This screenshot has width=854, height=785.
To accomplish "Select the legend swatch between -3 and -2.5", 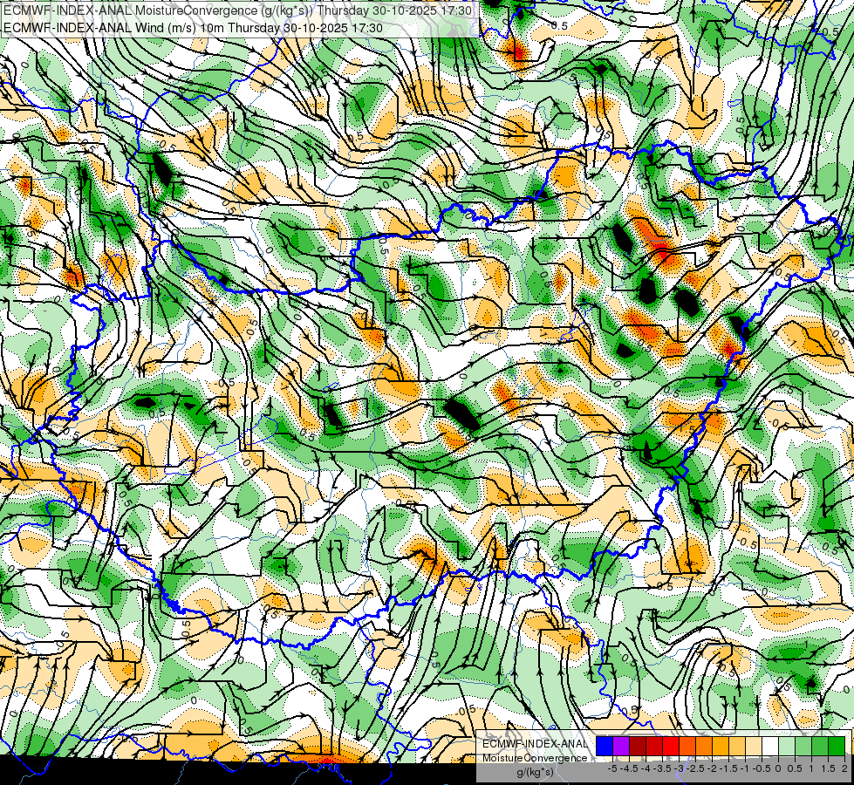I will tap(687, 746).
